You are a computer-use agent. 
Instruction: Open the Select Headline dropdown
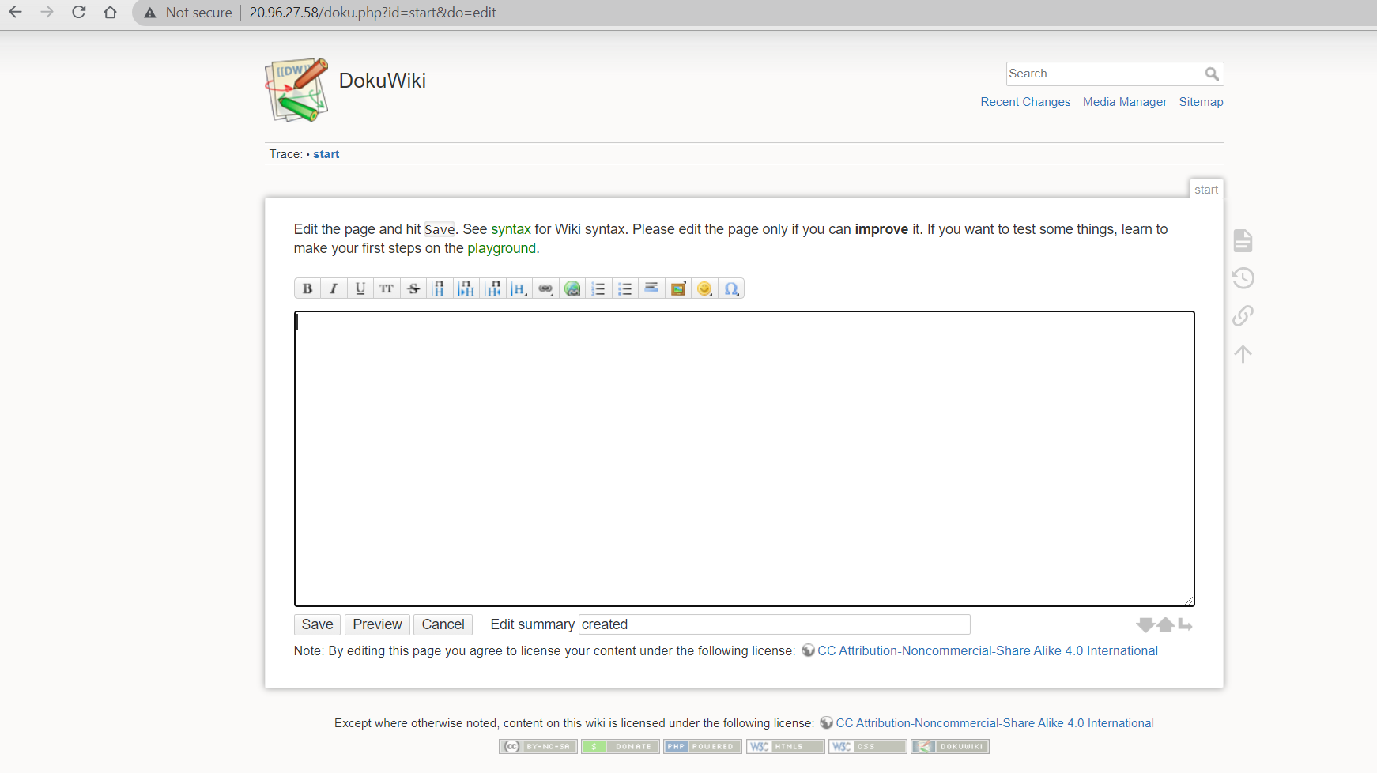[x=519, y=288]
